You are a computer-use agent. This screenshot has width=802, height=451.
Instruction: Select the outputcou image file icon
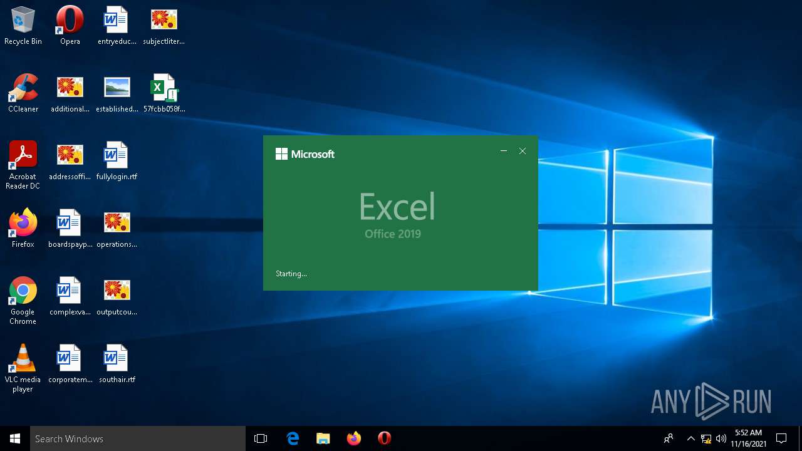pyautogui.click(x=117, y=296)
